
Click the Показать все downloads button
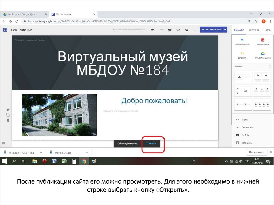(x=256, y=152)
